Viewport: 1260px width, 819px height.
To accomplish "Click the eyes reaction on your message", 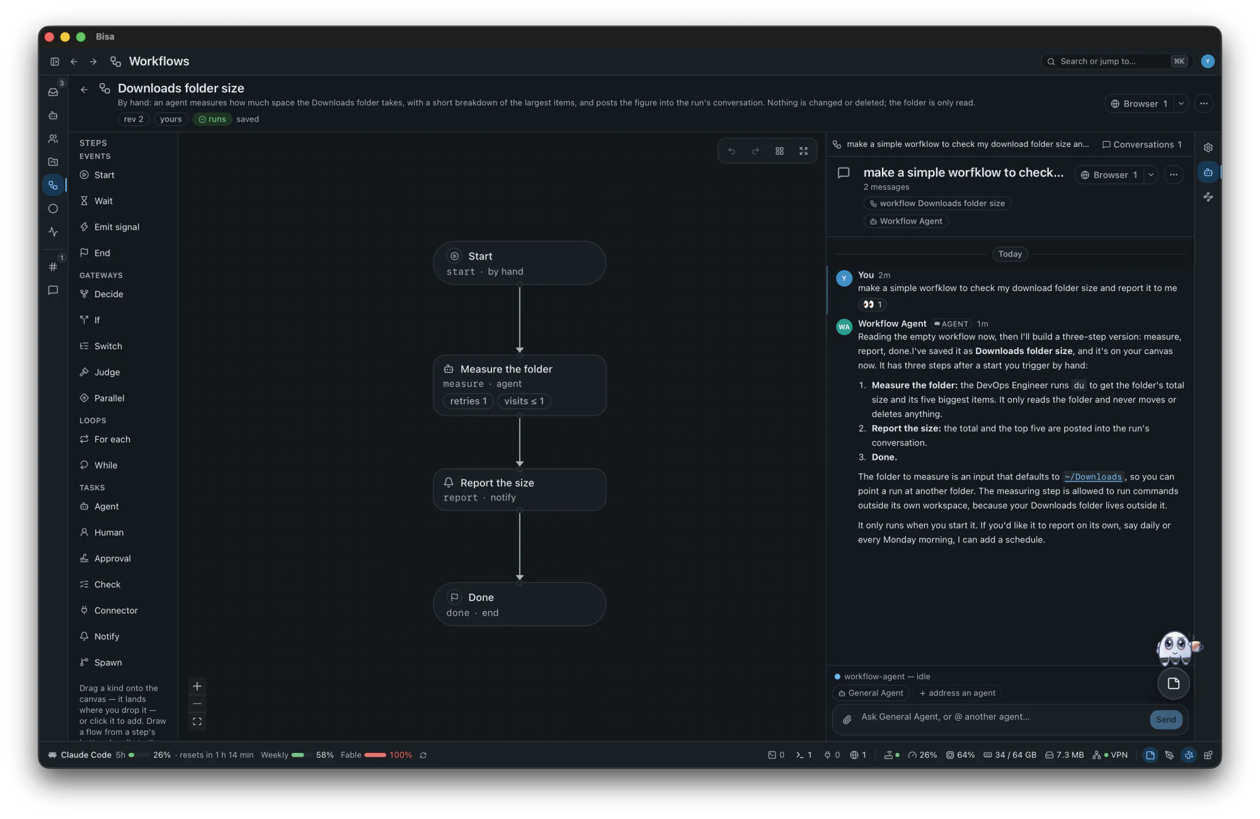I will 873,304.
